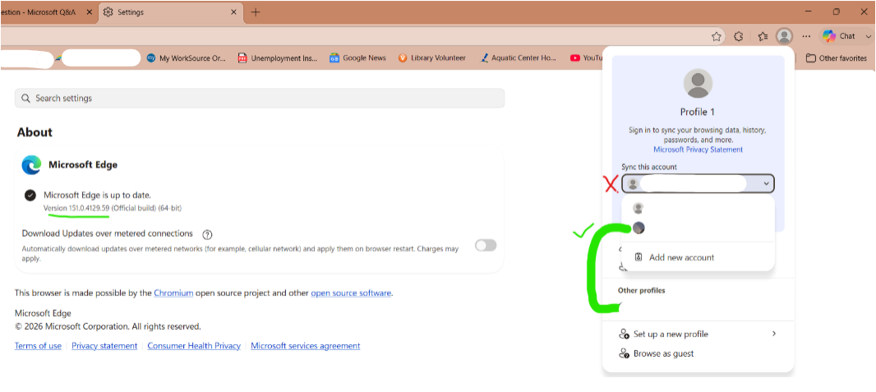Open Copilot Chat

click(838, 36)
